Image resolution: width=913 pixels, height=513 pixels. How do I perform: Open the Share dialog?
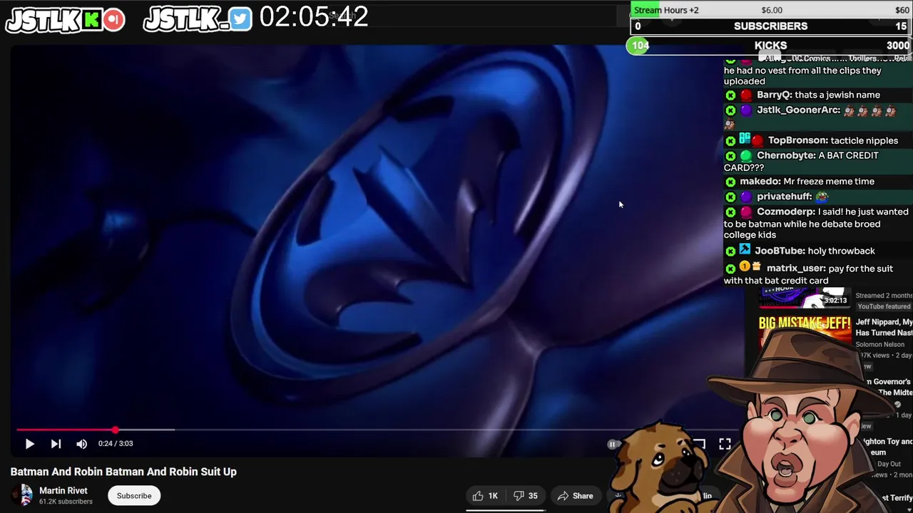[x=575, y=496]
